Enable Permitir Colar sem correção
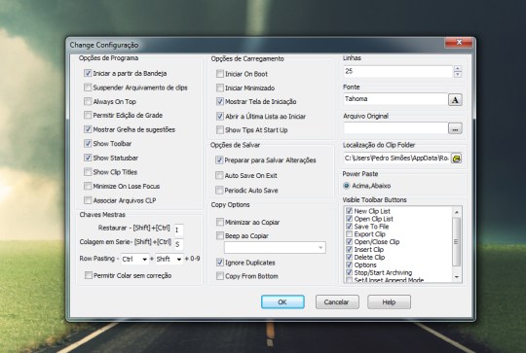The height and width of the screenshot is (353, 526). point(89,275)
